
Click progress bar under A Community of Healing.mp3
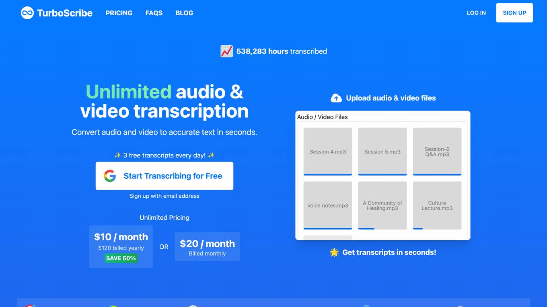pos(366,229)
